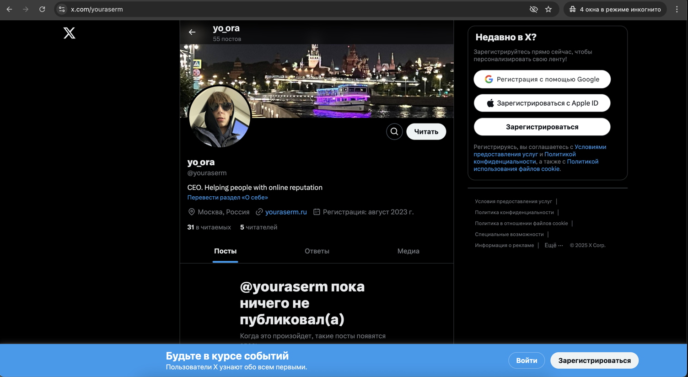
Task: Expand the 'Ещё' footer options
Action: [554, 245]
